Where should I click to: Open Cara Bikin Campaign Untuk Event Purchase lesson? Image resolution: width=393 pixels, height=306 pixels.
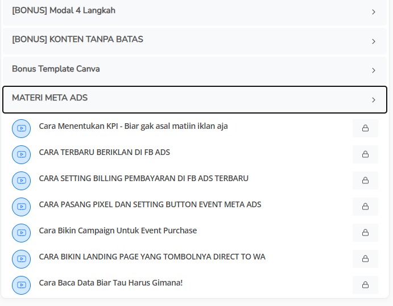point(118,230)
